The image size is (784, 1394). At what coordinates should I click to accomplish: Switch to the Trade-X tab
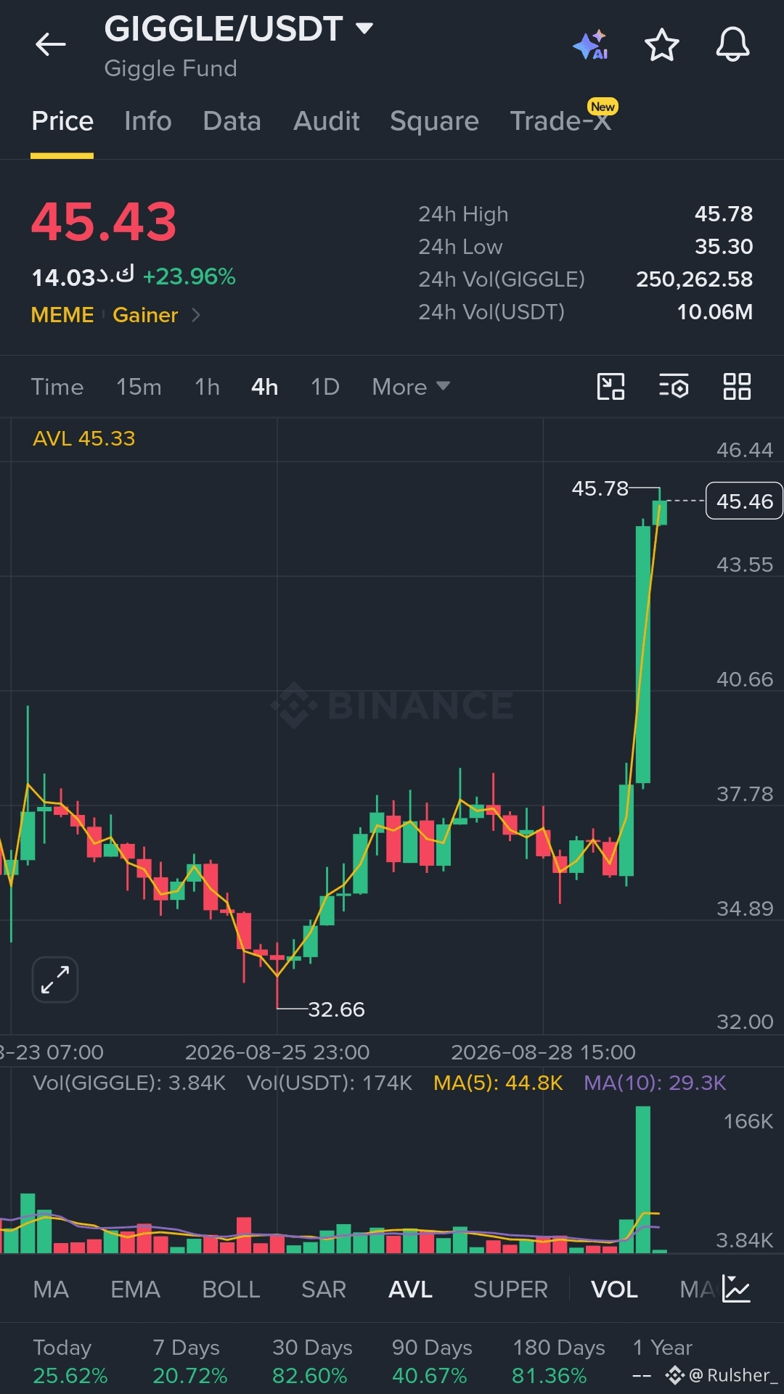[560, 121]
